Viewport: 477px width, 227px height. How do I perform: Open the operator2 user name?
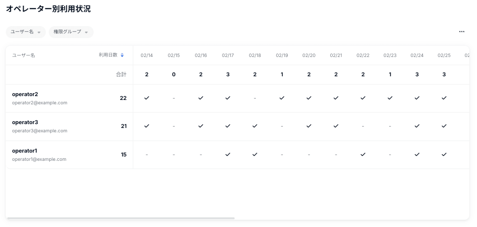25,94
